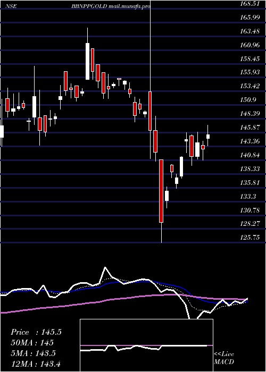This screenshot has width=266, height=372.
Task: Click the last white candle at the chart's right end
Action: 208,137
